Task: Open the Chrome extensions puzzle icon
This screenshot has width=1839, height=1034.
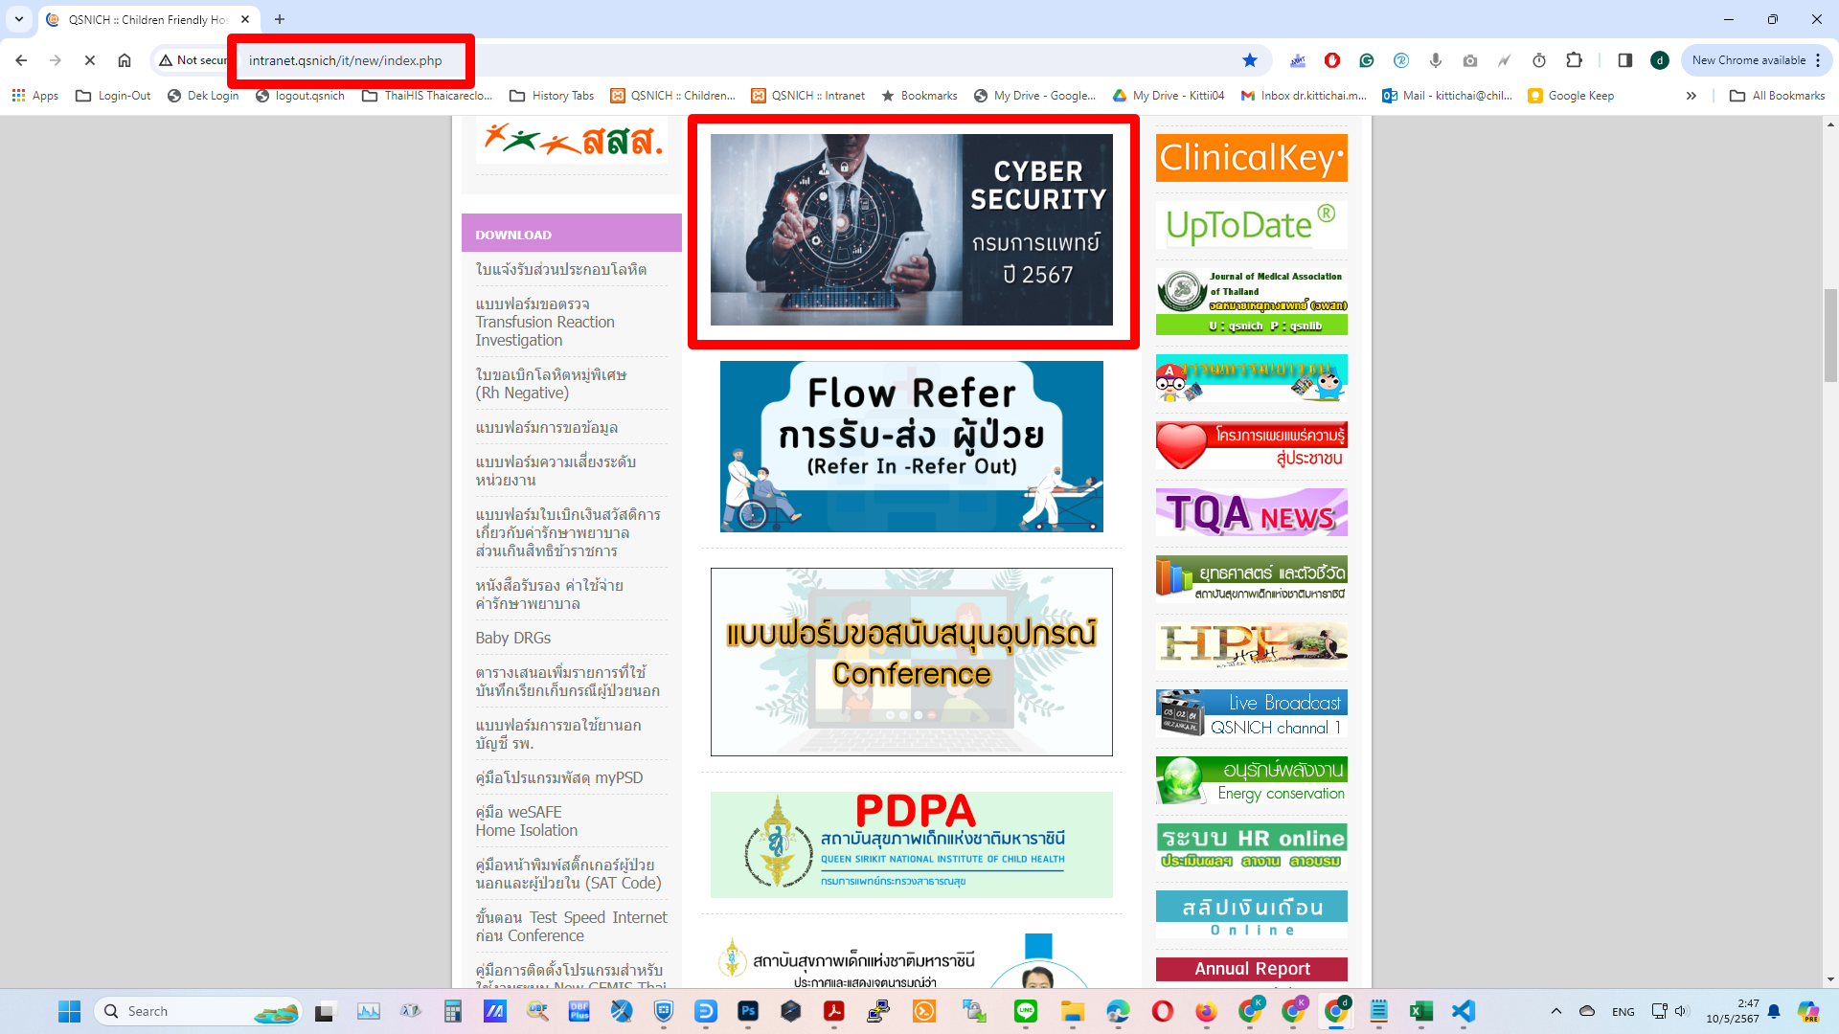Action: pos(1574,60)
